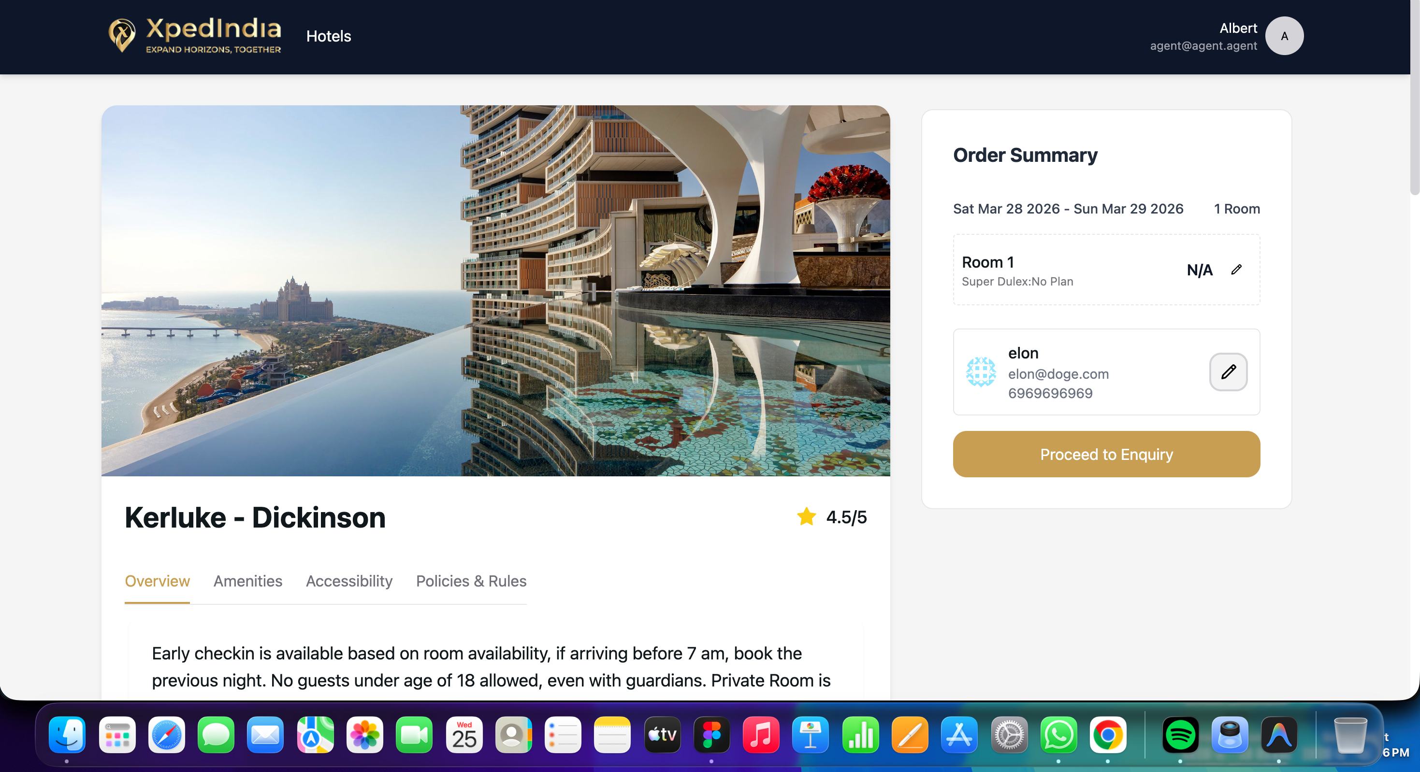This screenshot has height=772, width=1420.
Task: Open the Hotels navigation link
Action: (x=329, y=36)
